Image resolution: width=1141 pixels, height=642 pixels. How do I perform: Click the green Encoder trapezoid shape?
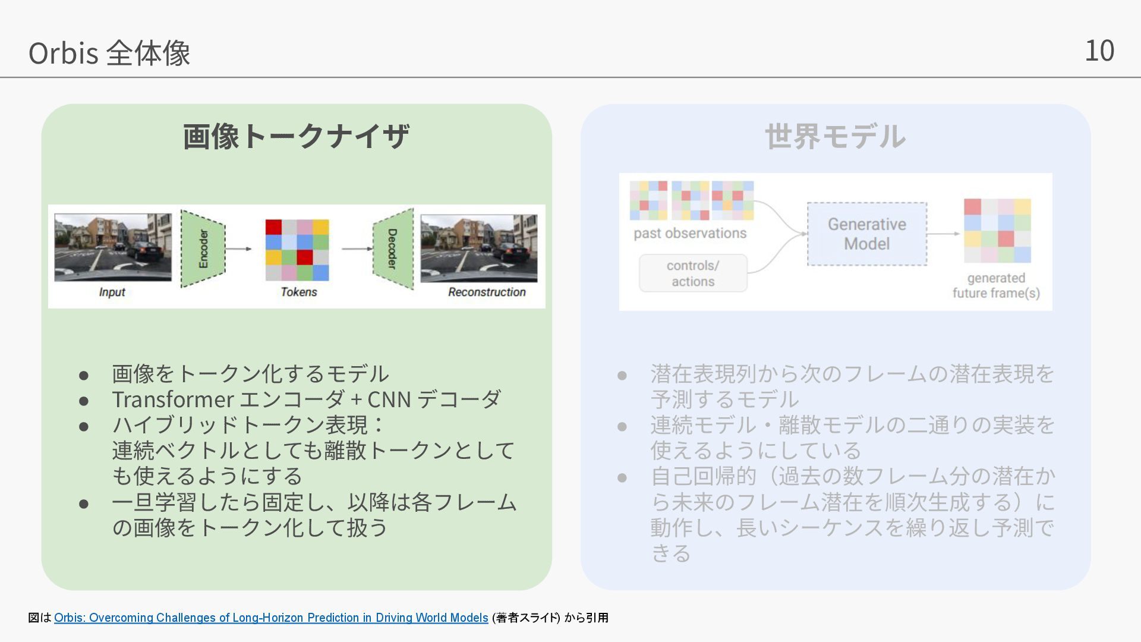(x=203, y=248)
